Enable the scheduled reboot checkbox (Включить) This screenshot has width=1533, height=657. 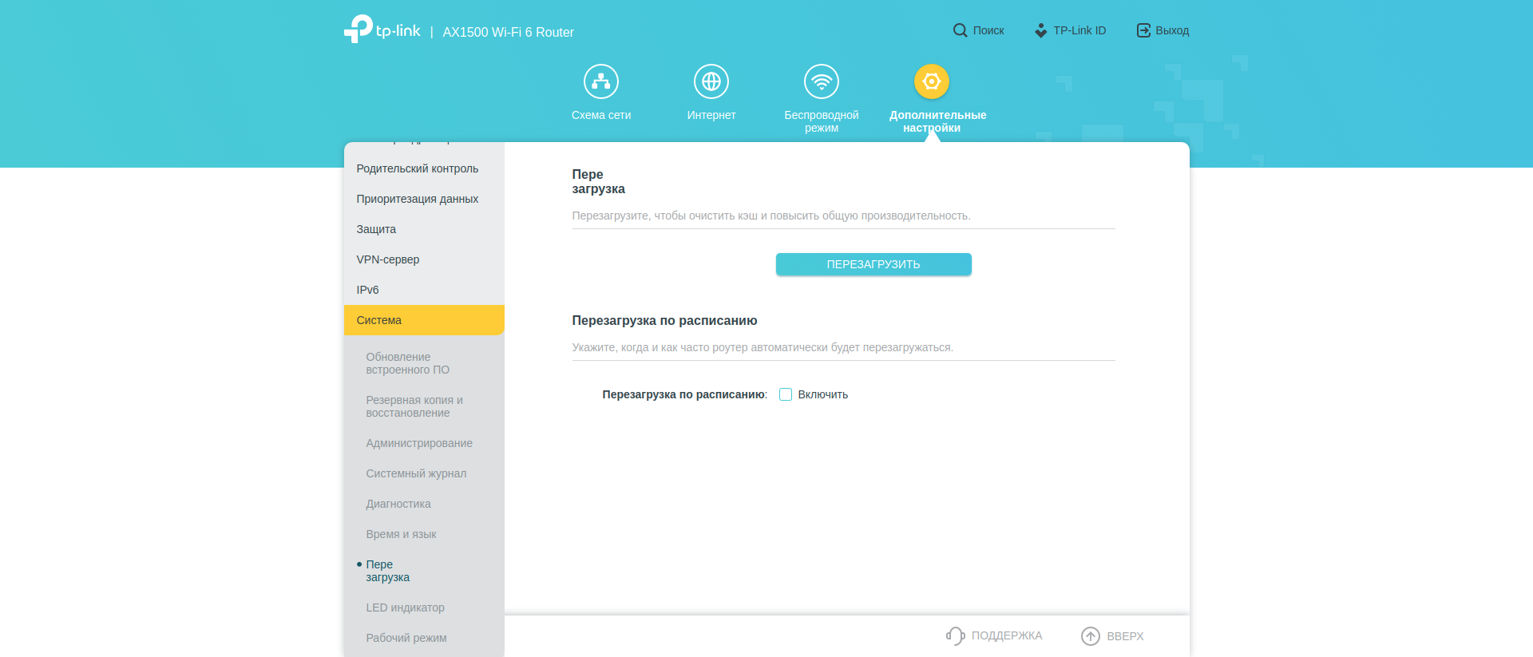786,394
